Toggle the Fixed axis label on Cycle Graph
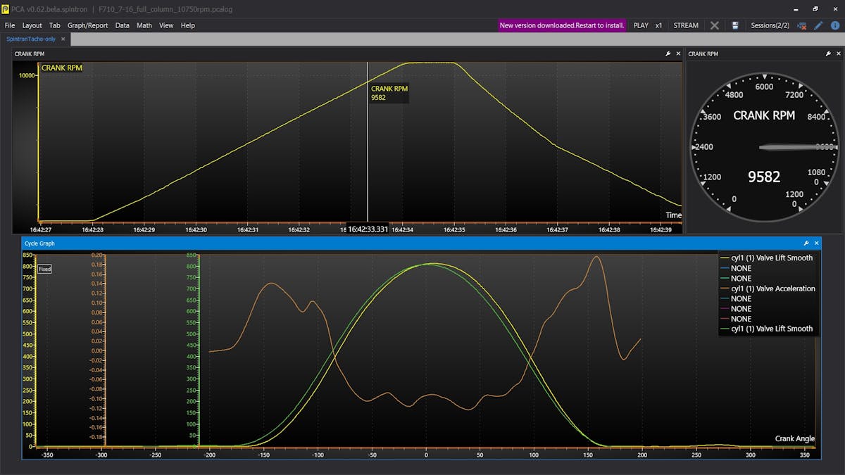 point(44,269)
